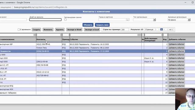Maximize the Chrome window
Screen dimensions: 195x110
click(193, 2)
